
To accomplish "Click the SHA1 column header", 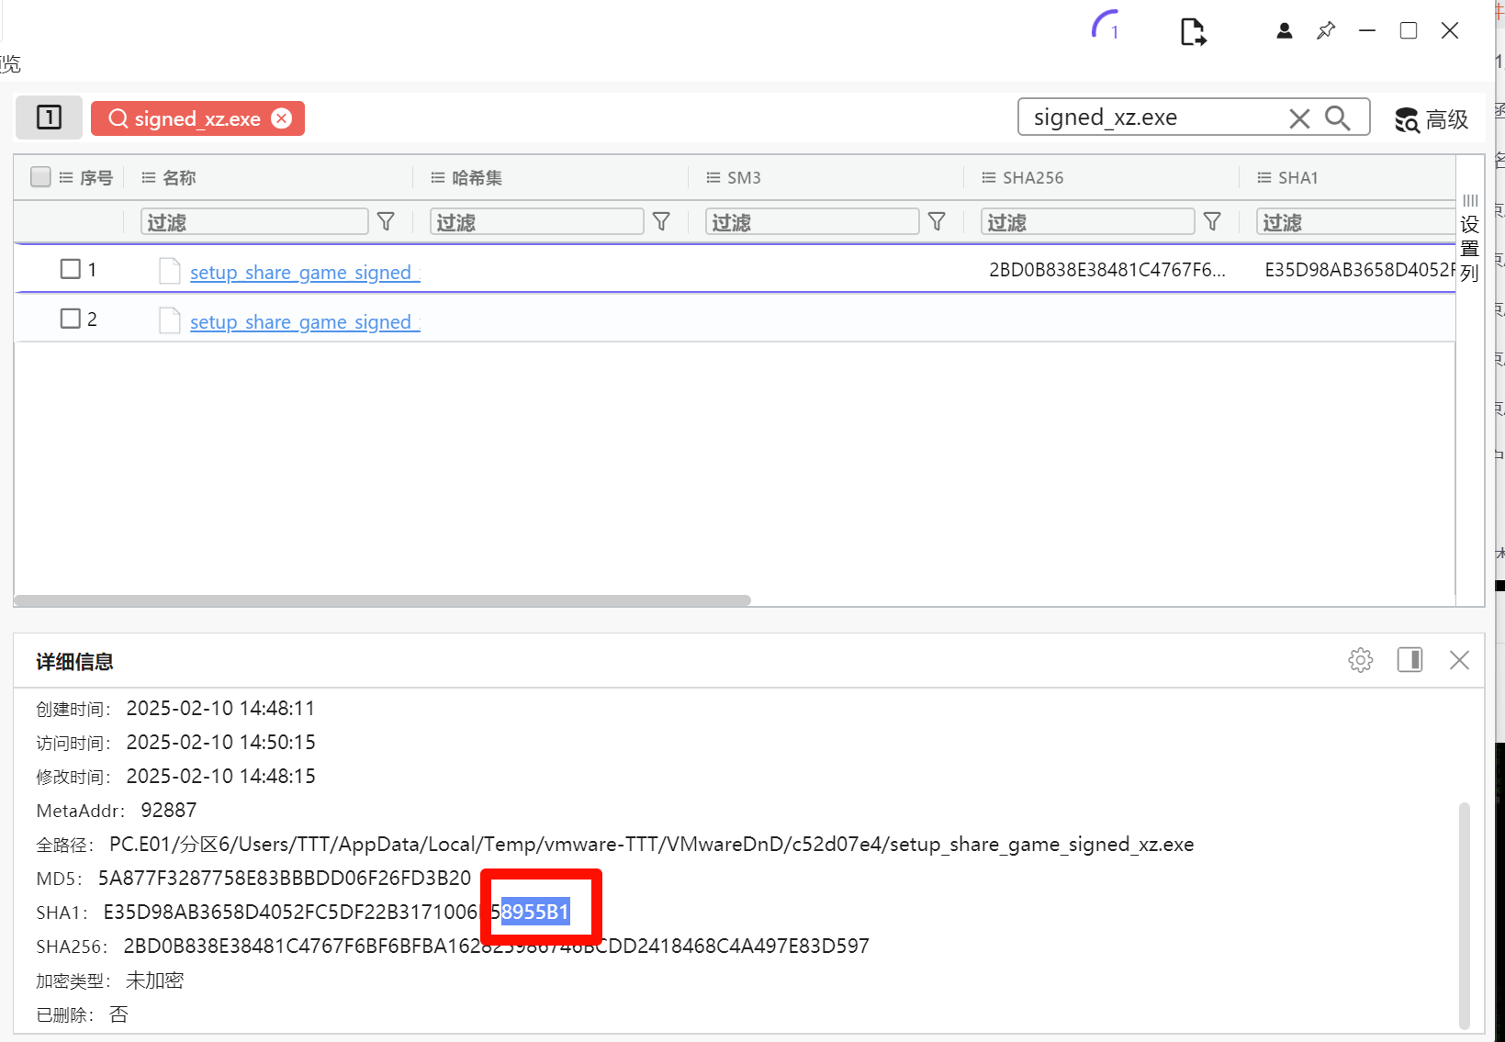I will [x=1287, y=177].
